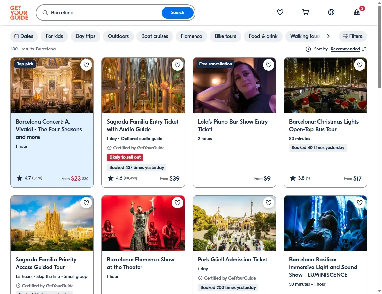The image size is (382, 294).
Task: Click 'Booked 40 times yesterday' label
Action: (318, 147)
